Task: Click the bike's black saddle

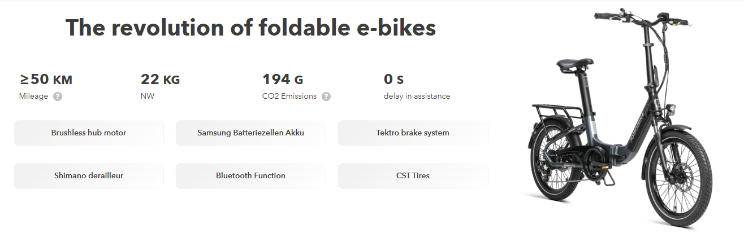Action: pos(574,64)
